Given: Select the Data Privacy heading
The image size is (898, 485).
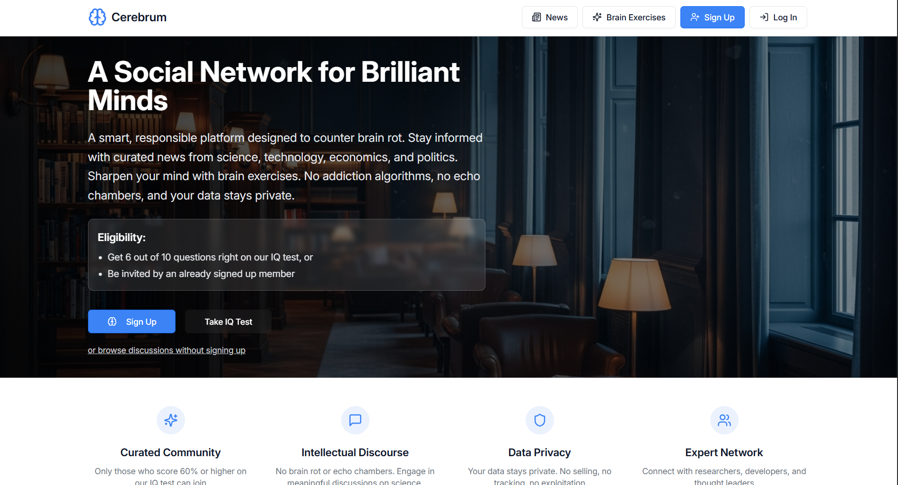Looking at the screenshot, I should click(x=540, y=452).
